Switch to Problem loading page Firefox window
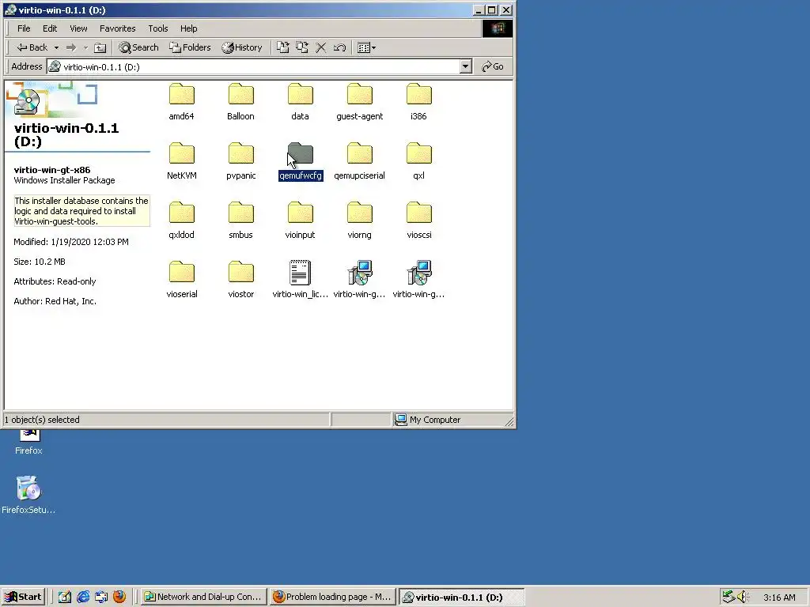 [333, 597]
